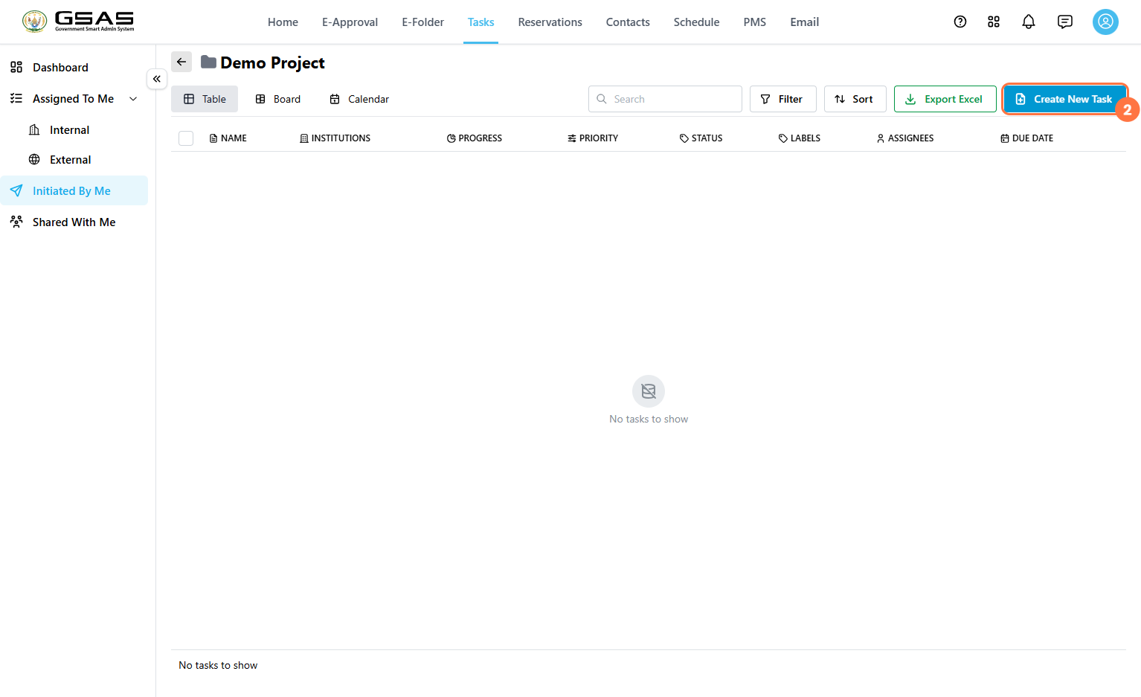Screen dimensions: 1141x697
Task: Open the E-Folder menu
Action: click(422, 22)
